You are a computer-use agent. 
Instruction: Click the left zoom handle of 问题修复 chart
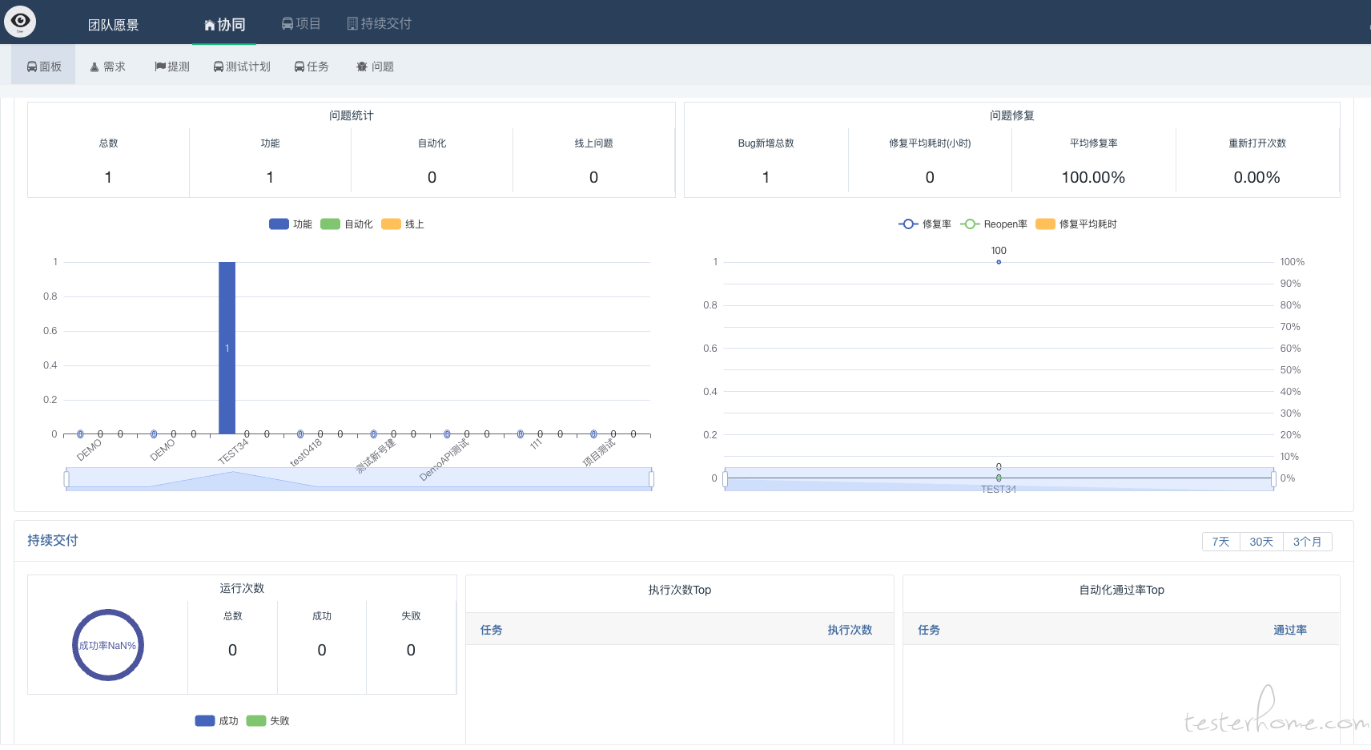725,479
